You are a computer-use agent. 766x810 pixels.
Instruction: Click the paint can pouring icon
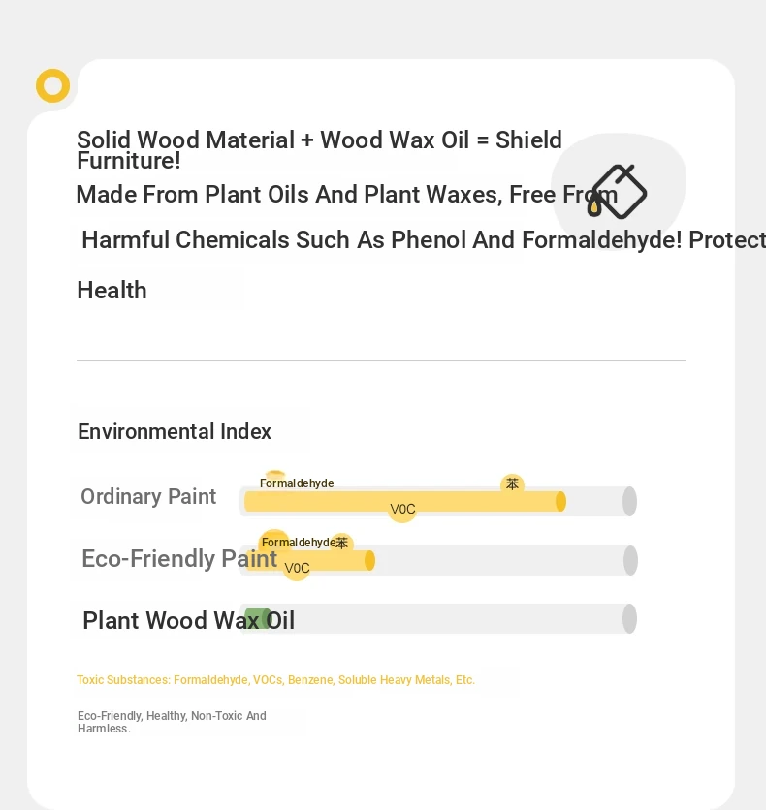point(618,192)
